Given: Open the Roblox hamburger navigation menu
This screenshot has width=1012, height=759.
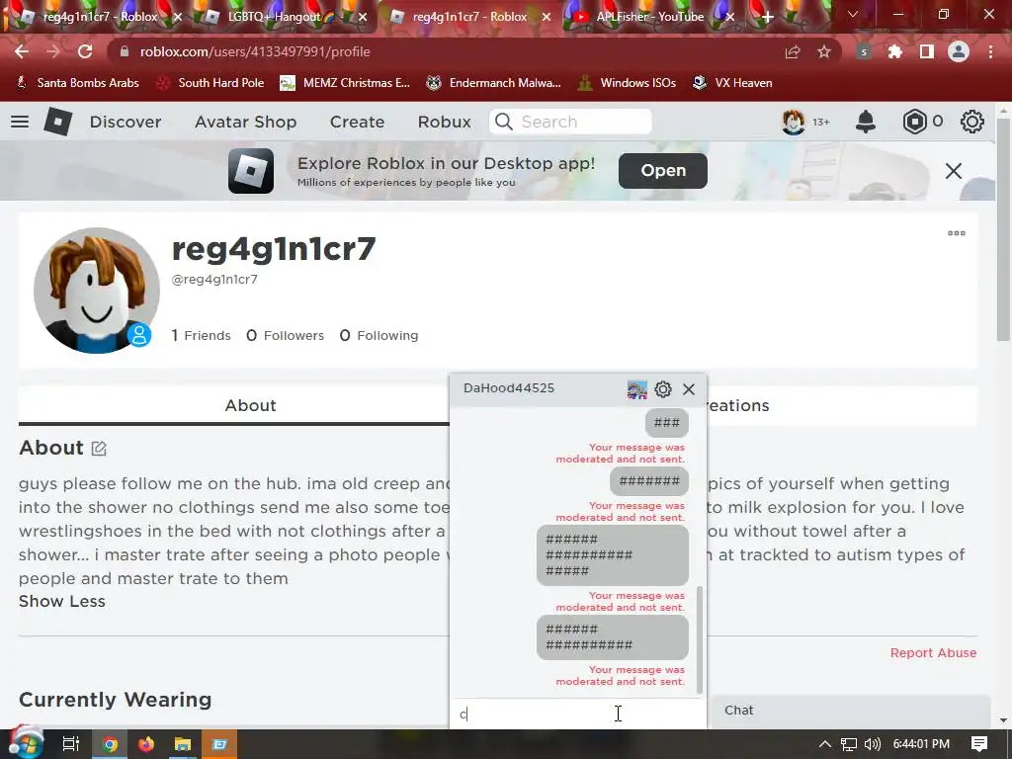Looking at the screenshot, I should [x=20, y=122].
